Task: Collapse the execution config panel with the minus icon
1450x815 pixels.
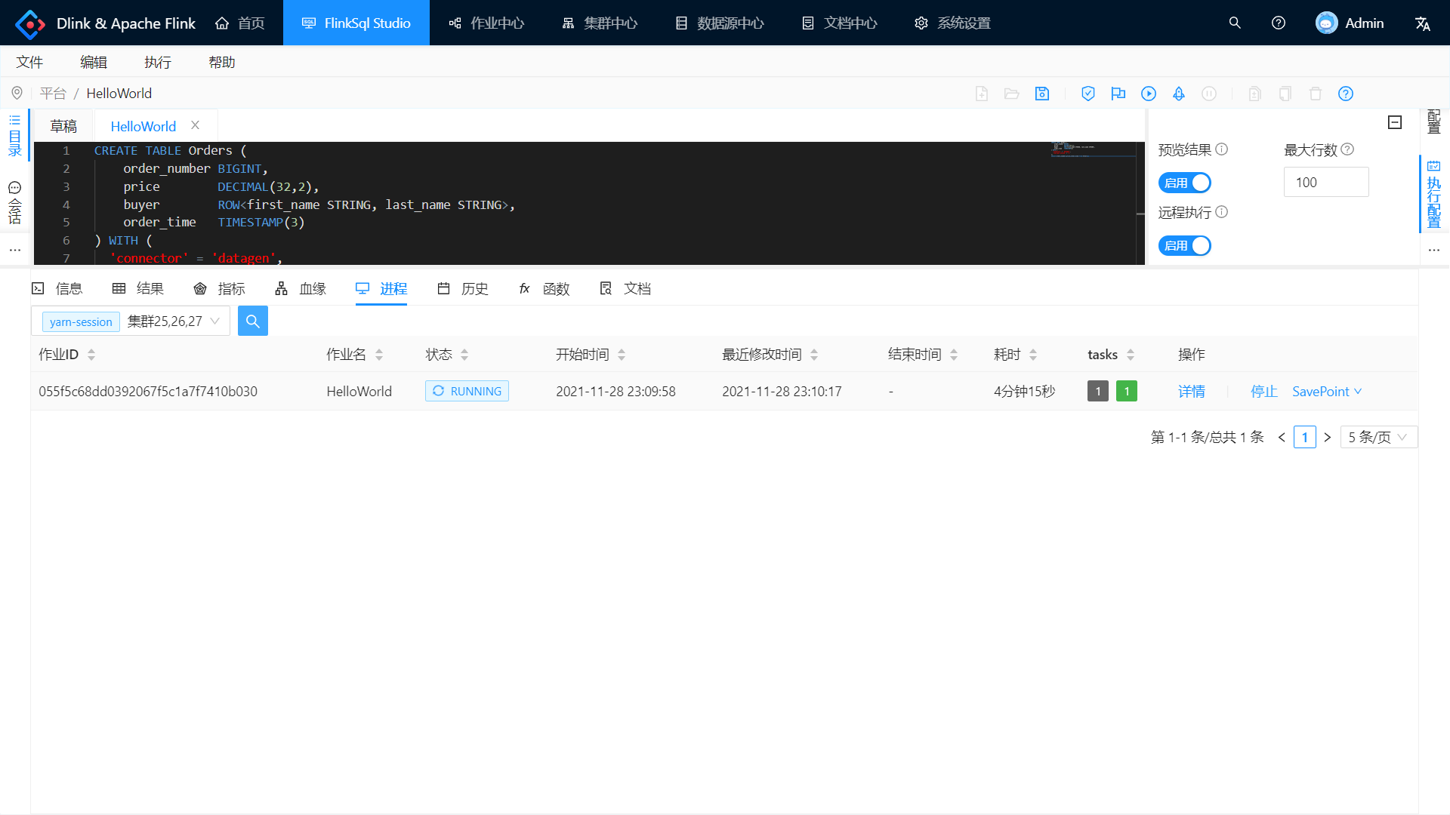Action: (x=1395, y=122)
